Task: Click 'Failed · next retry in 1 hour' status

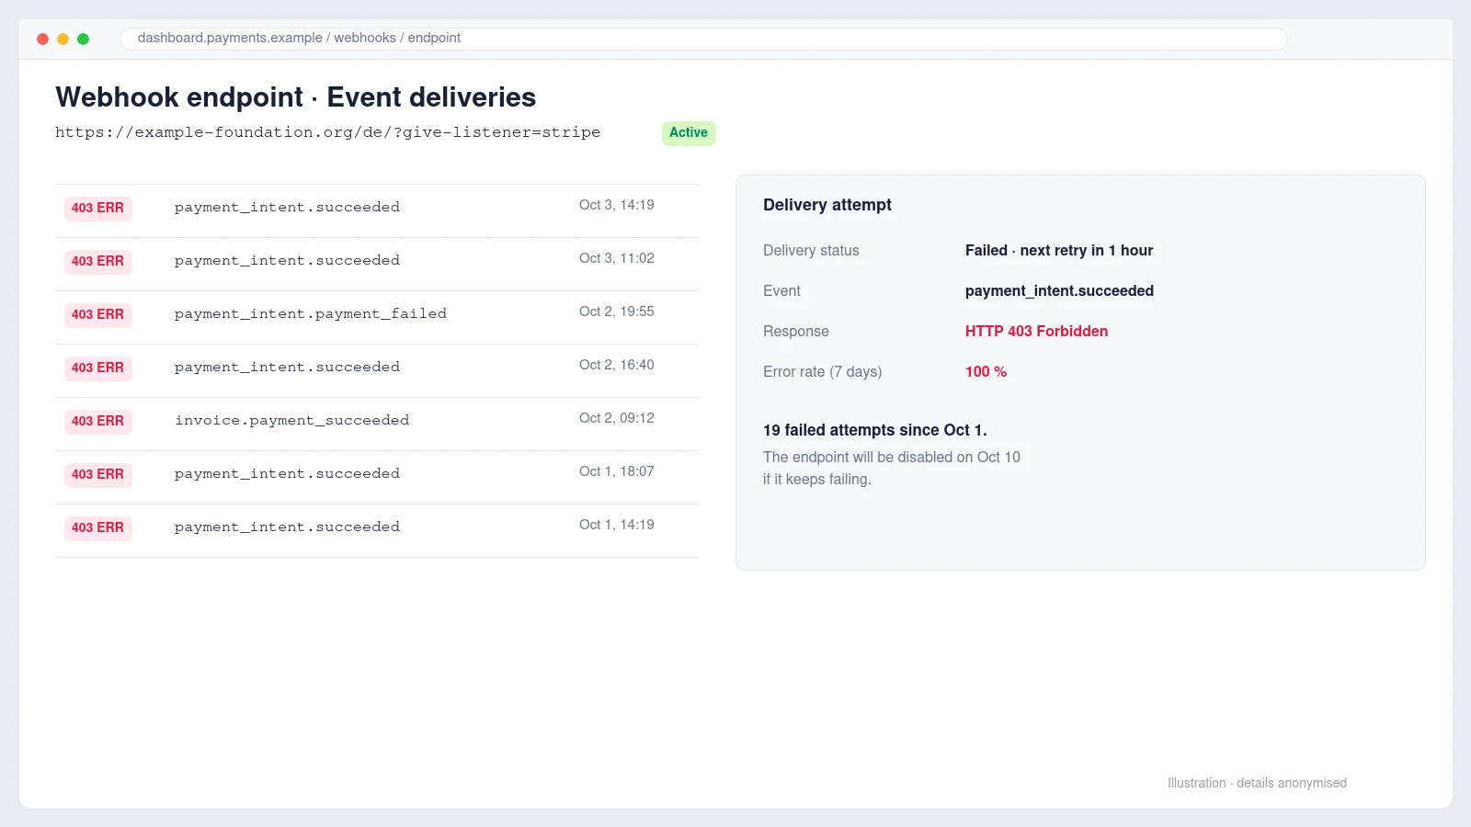Action: [x=1059, y=251]
